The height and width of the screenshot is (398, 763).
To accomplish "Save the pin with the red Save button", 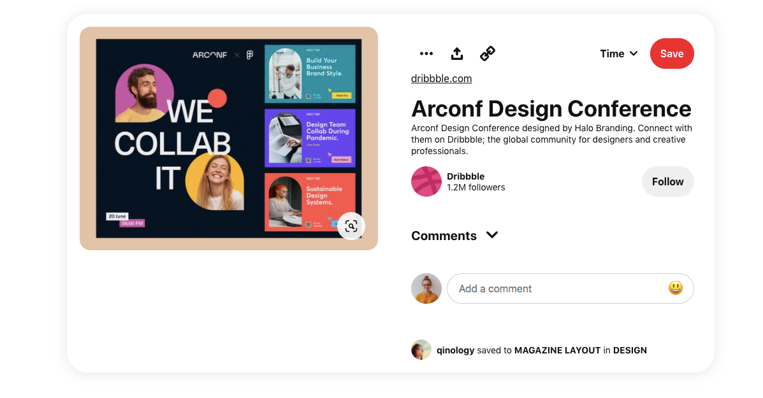I will (x=672, y=53).
